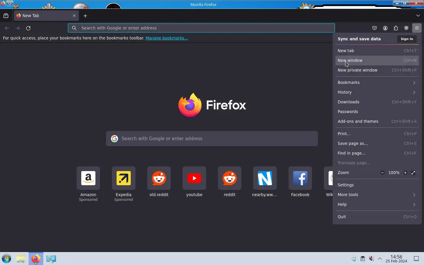Image resolution: width=424 pixels, height=265 pixels.
Task: Close the hamburger application menu button
Action: coord(417,28)
